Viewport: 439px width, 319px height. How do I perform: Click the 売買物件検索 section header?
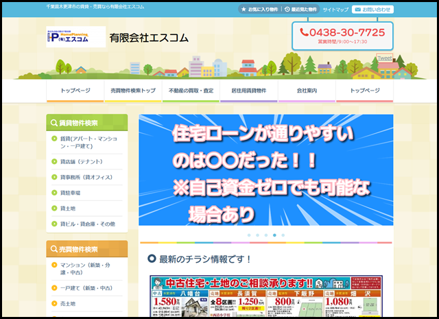tap(87, 249)
